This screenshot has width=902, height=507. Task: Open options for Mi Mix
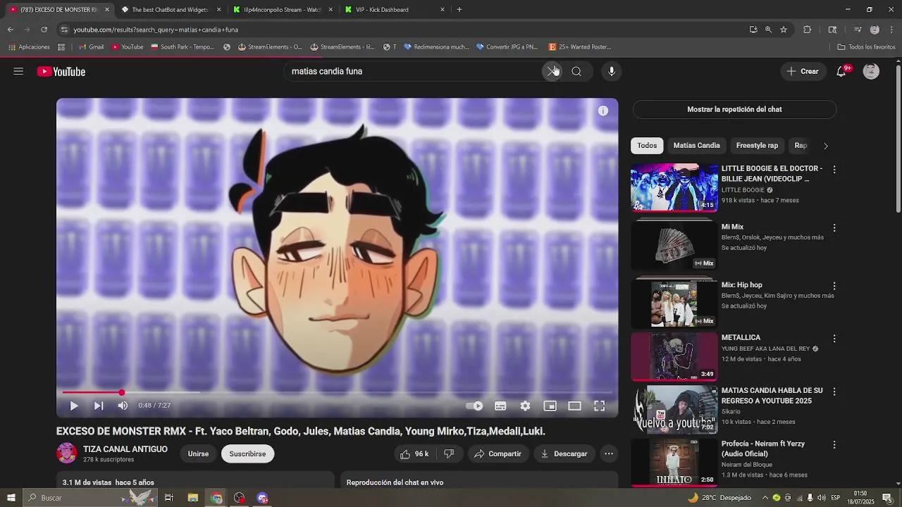point(834,228)
